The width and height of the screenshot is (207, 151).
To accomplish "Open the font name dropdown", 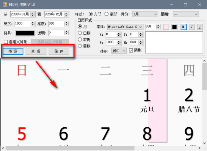I will tap(125, 27).
